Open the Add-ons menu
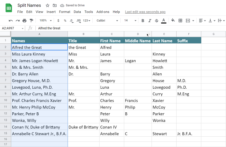This screenshot has height=147, width=226. tap(103, 12)
